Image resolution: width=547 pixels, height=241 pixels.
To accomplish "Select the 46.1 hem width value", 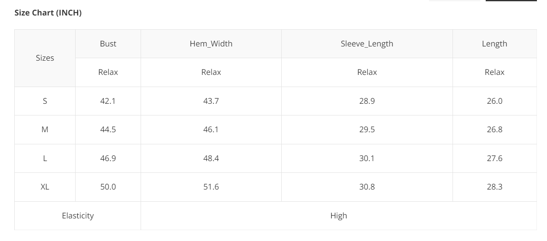I will pyautogui.click(x=211, y=130).
